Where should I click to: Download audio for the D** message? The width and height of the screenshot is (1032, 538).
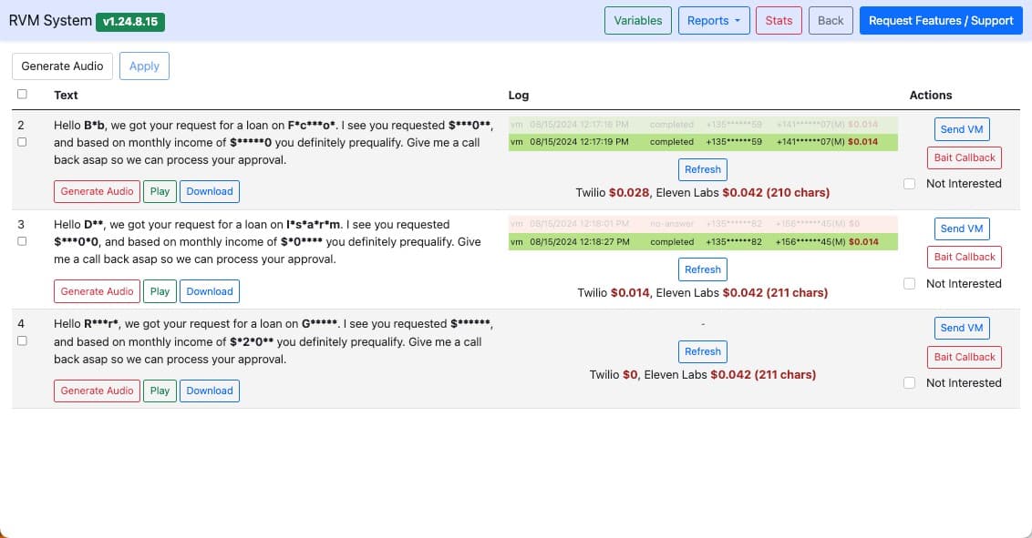(x=210, y=291)
